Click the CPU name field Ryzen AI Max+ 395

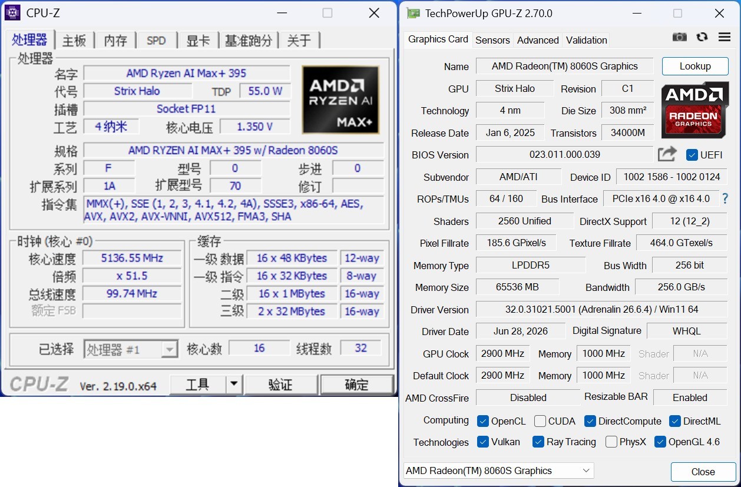(187, 73)
